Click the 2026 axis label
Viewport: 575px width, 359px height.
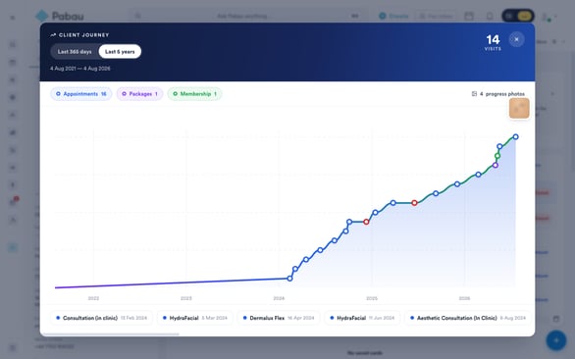pos(464,298)
